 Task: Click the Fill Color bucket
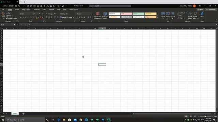click(x=36, y=18)
